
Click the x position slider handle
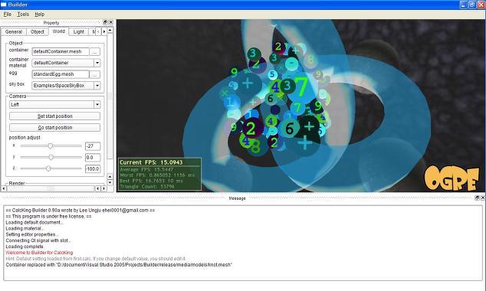(x=51, y=145)
